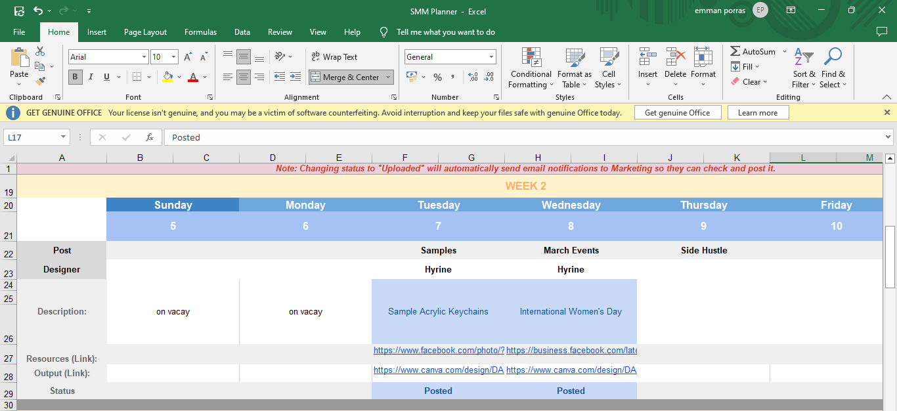Open the Name Box dropdown for L17
Viewport: 897px width, 411px height.
64,137
